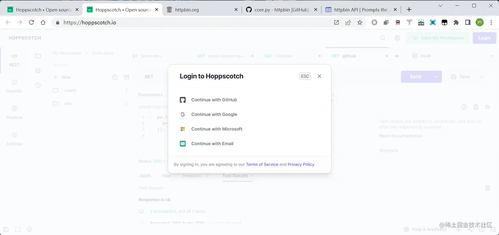Go to browser home page
This screenshot has width=499, height=235.
tap(43, 22)
